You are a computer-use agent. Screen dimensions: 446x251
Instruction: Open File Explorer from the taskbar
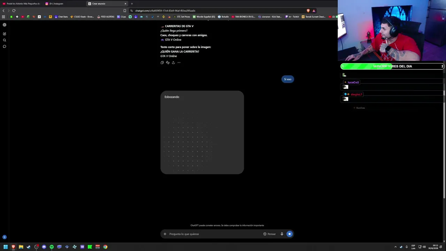[x=21, y=247]
